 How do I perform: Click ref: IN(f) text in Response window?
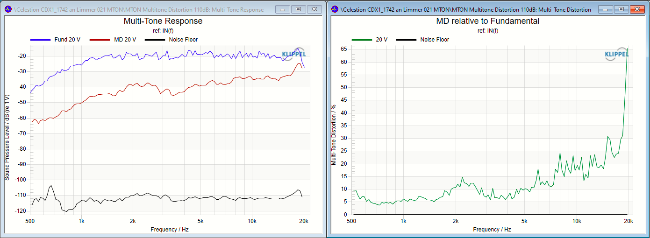[163, 31]
